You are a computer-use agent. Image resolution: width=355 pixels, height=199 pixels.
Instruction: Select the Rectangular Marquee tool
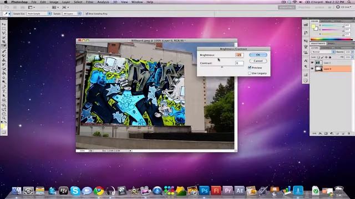point(4,29)
